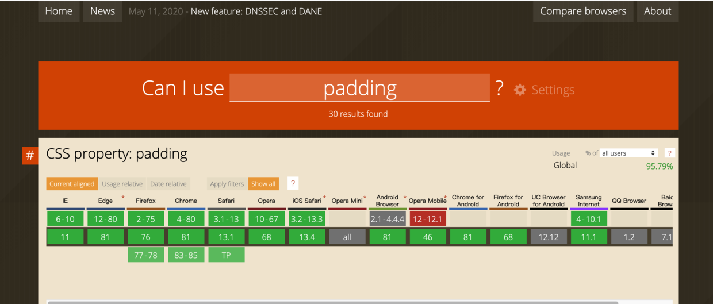Click Apply filters button
Image resolution: width=713 pixels, height=304 pixels.
coord(227,184)
